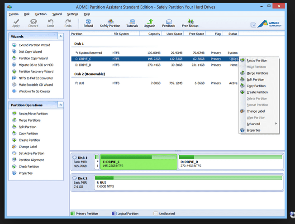Choose Copy Partition in context menu
Screen dimensions: 295x224
[259, 86]
